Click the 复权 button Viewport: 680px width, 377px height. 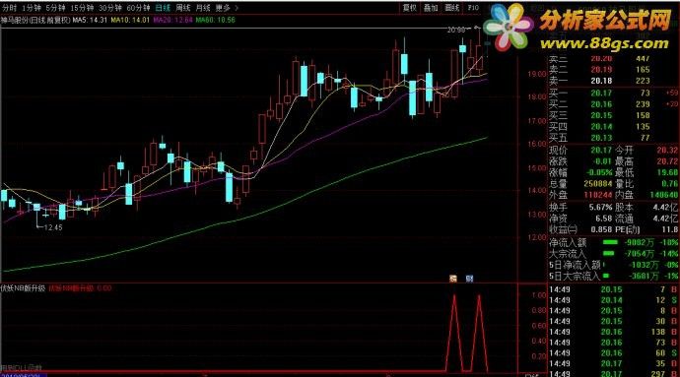(x=410, y=8)
